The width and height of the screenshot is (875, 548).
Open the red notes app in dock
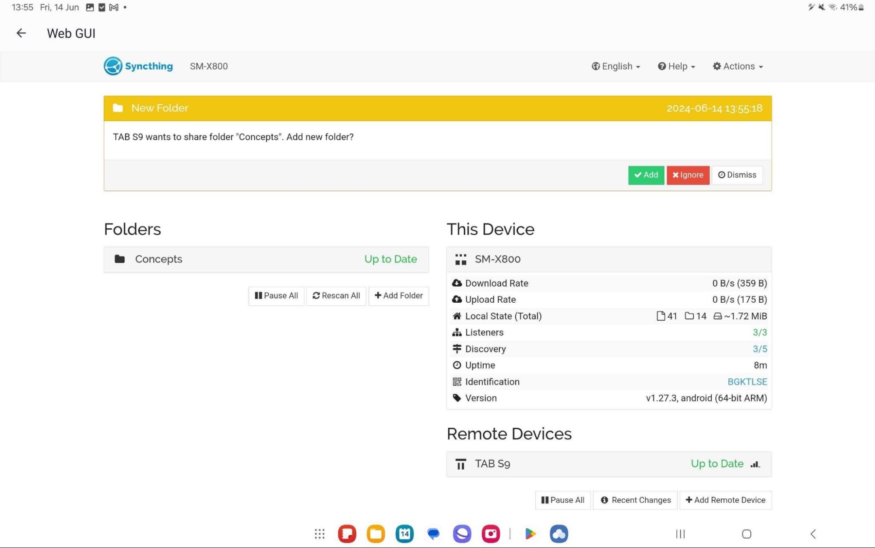347,534
